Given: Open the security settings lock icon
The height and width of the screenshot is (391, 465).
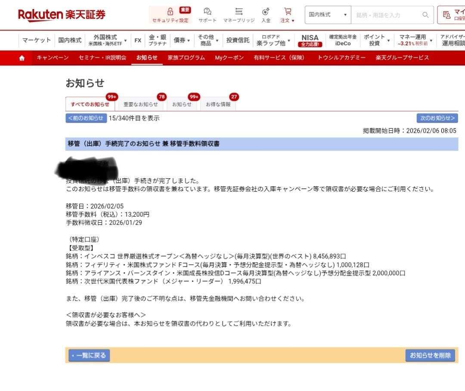Looking at the screenshot, I should tap(170, 12).
